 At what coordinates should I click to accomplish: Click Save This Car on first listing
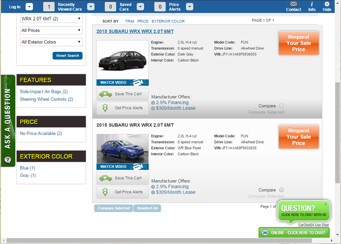point(122,94)
